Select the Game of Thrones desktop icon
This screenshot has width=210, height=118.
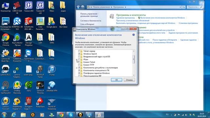(40, 88)
